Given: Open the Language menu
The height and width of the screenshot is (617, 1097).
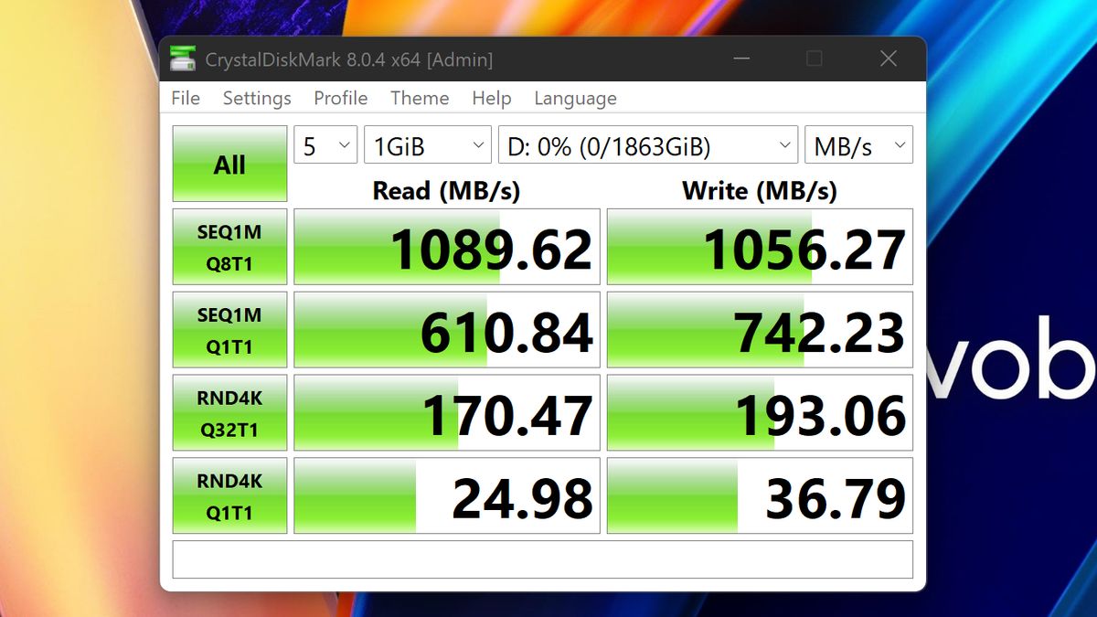Looking at the screenshot, I should (574, 98).
